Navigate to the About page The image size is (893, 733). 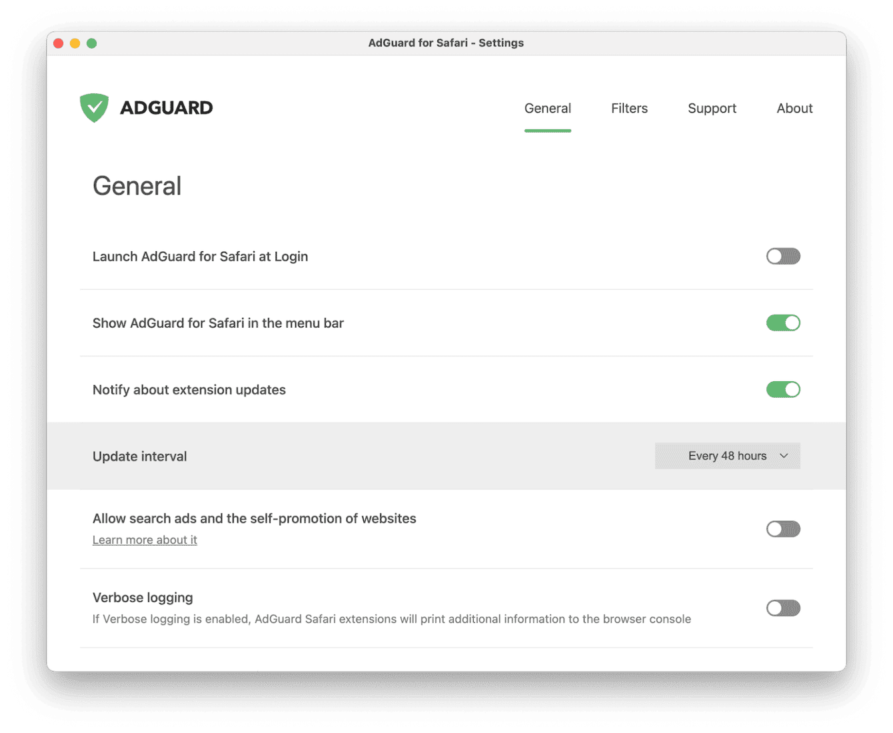[x=794, y=108]
